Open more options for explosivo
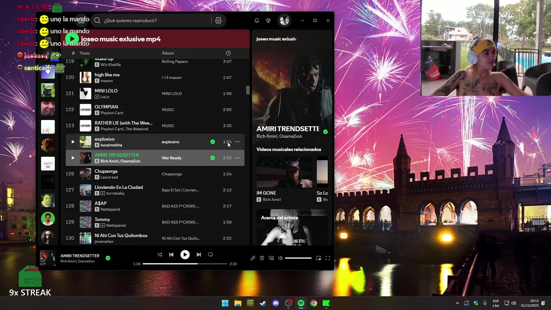Screen dimensions: 551x310 [237, 142]
